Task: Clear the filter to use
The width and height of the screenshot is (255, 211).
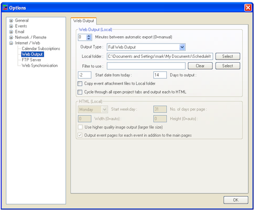Action: tap(200, 66)
